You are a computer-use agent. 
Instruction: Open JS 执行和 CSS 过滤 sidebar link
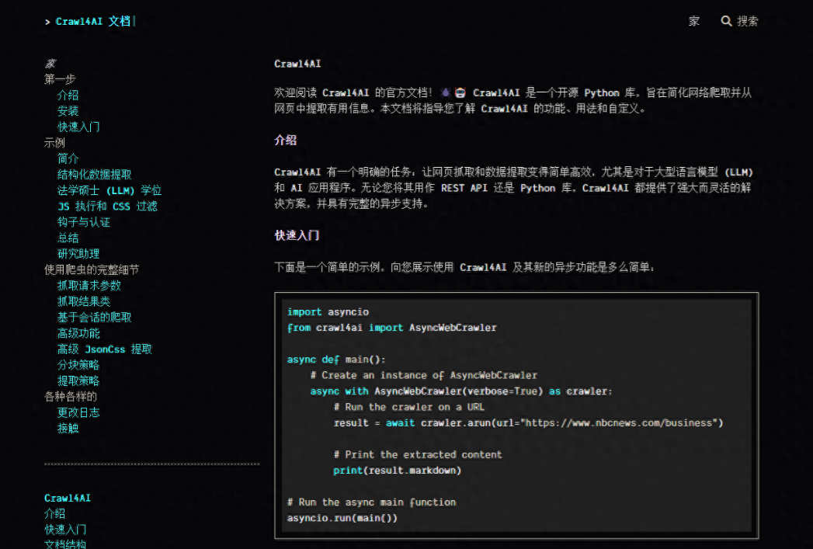click(107, 207)
